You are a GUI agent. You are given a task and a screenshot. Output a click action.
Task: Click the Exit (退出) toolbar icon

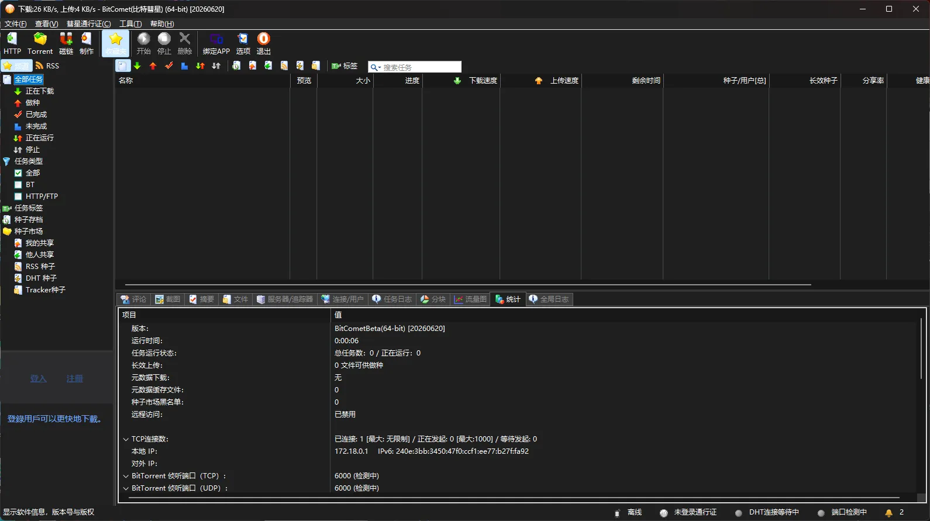point(264,43)
